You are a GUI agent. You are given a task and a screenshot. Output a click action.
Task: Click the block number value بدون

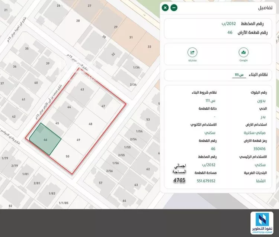coord(261,101)
